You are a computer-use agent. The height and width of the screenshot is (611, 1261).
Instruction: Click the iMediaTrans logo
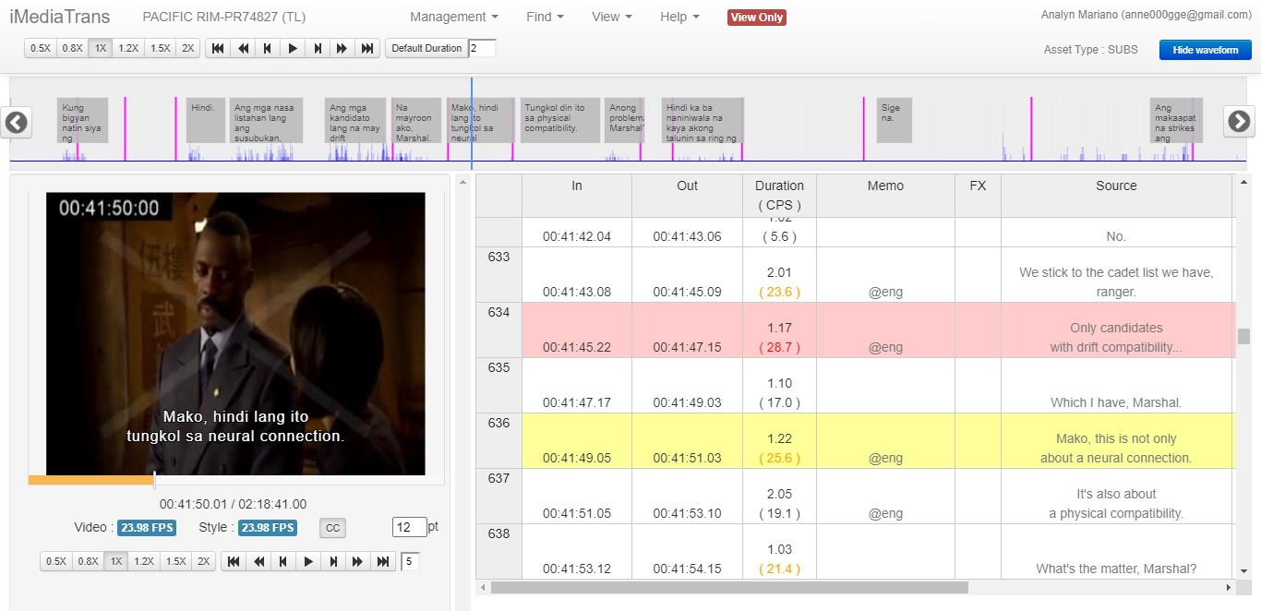60,17
